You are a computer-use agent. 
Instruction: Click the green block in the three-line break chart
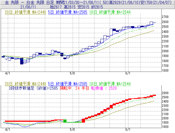[x=65, y=121]
